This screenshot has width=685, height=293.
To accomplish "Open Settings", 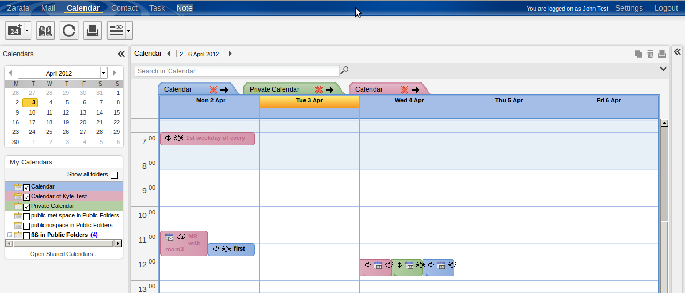I will (x=629, y=8).
